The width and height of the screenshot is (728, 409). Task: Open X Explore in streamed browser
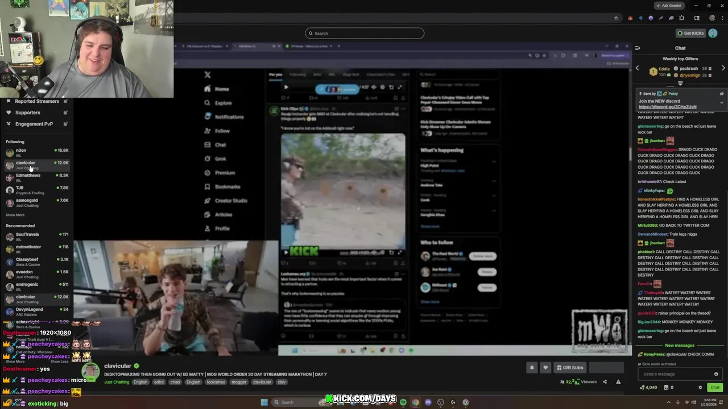pyautogui.click(x=218, y=103)
